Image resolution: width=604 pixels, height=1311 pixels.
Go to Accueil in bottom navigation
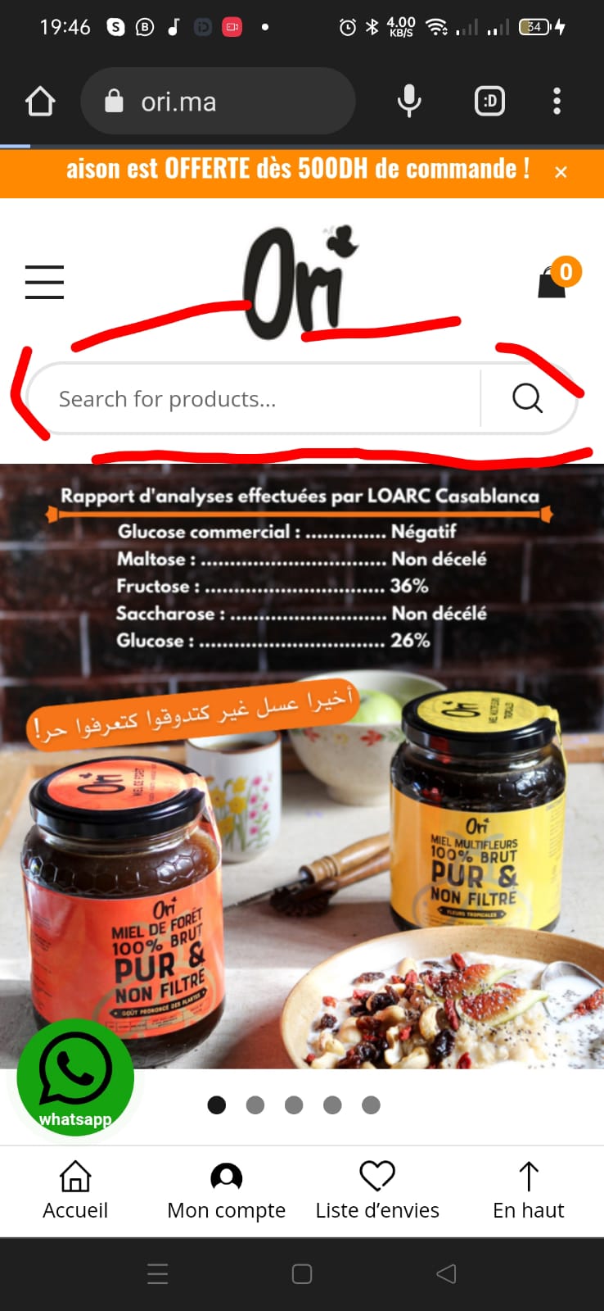tap(75, 1191)
